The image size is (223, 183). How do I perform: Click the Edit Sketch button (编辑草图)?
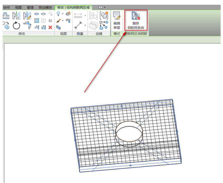117,20
